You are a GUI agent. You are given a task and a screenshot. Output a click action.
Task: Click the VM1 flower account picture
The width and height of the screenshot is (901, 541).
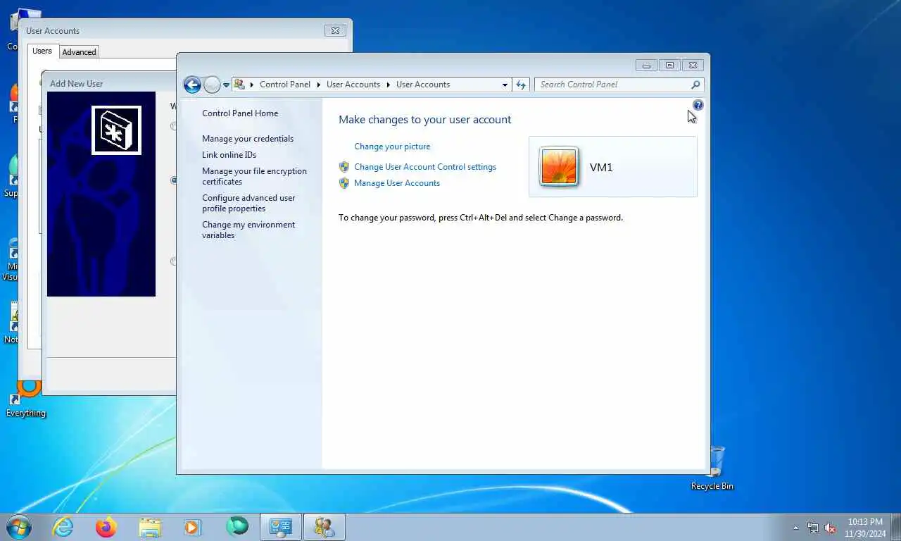pos(559,167)
